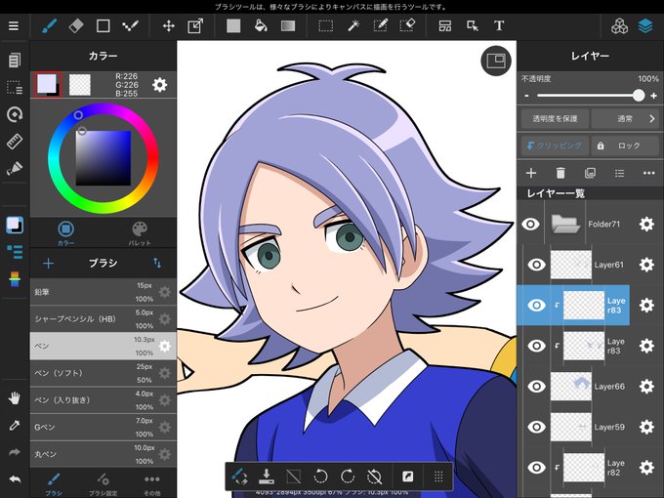664x498 pixels.
Task: Open the ブラシ tab at bottom
Action: [x=54, y=484]
